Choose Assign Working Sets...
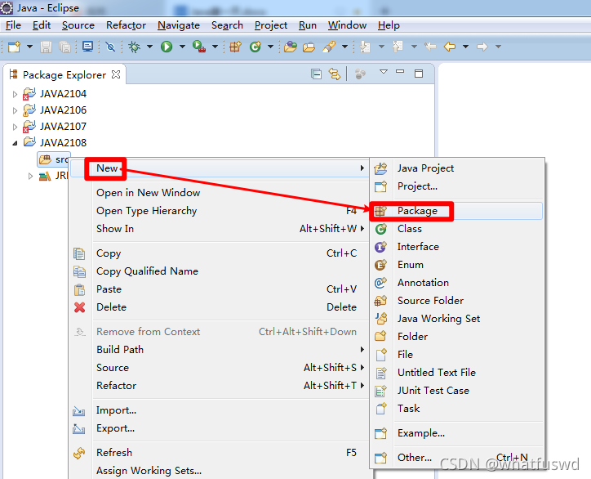591x479 pixels. click(219, 470)
